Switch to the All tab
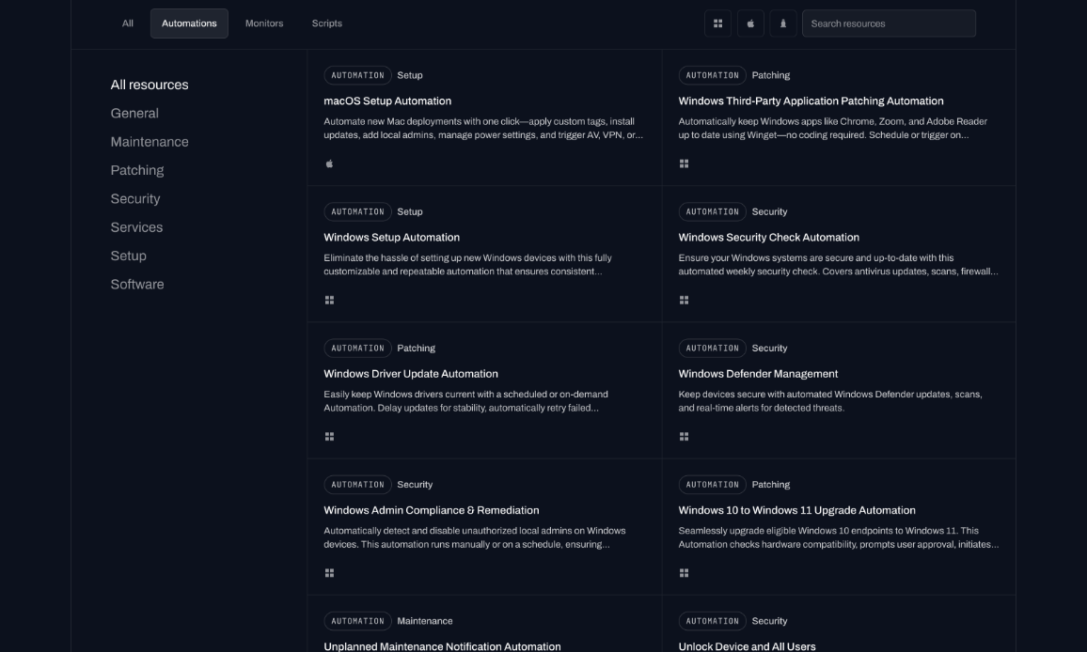 [128, 23]
